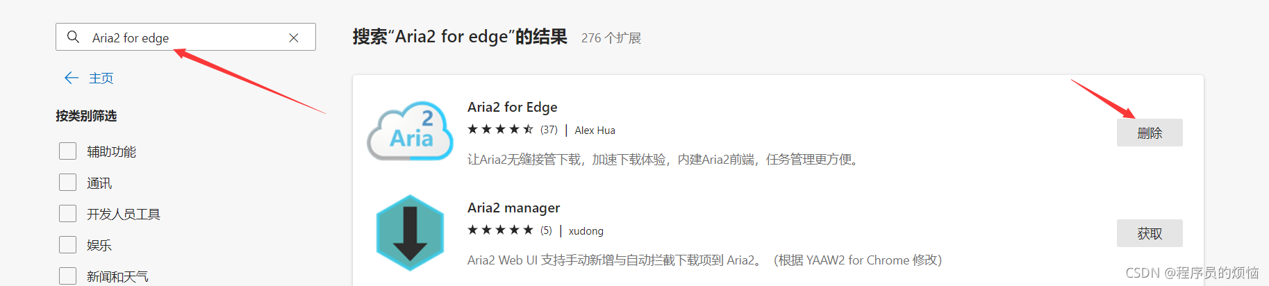Go back to 主页 link
The width and height of the screenshot is (1269, 286).
[x=101, y=78]
